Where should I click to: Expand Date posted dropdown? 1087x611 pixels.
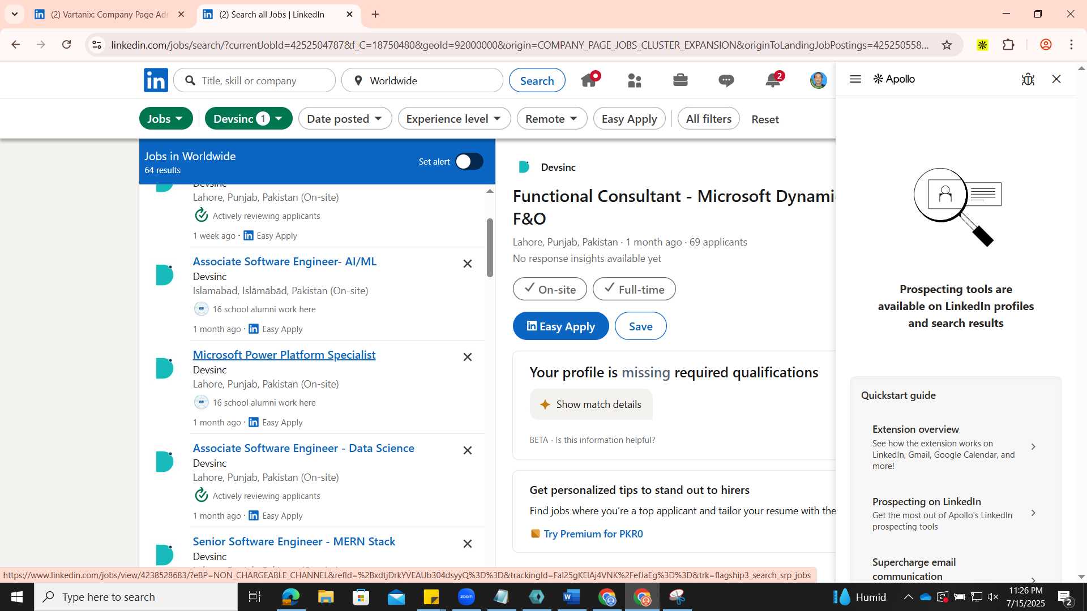pos(345,119)
